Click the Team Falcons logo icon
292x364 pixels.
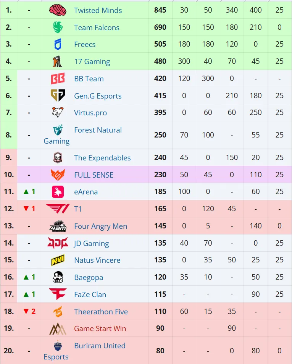(x=58, y=28)
